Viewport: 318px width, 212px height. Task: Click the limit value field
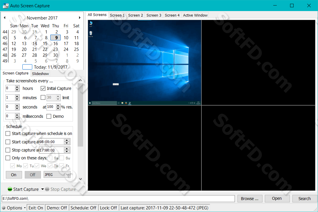coord(51,98)
